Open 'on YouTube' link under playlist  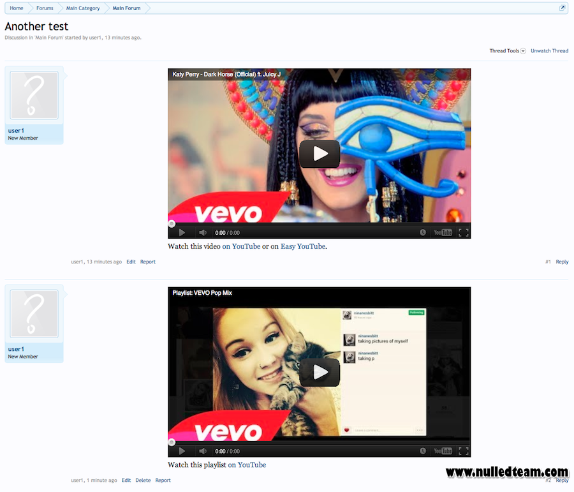click(247, 465)
